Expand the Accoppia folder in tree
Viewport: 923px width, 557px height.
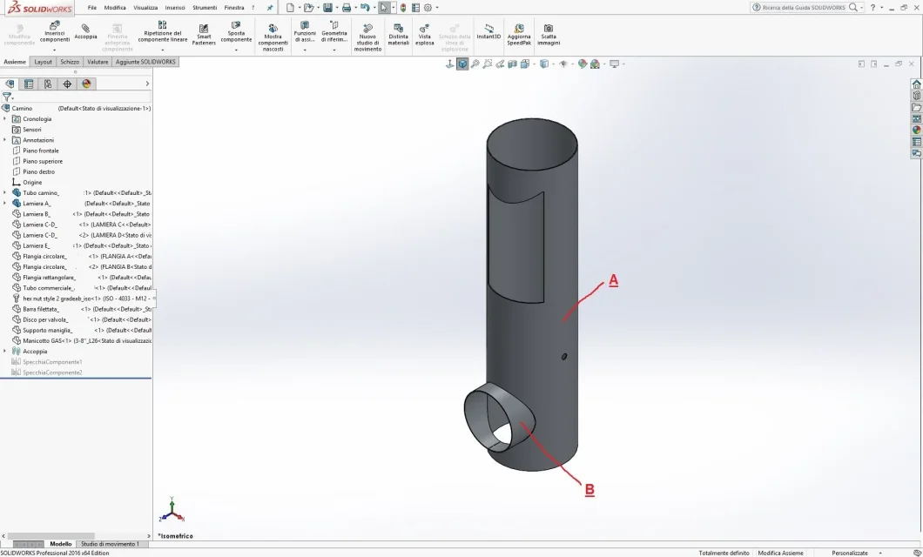click(x=4, y=351)
